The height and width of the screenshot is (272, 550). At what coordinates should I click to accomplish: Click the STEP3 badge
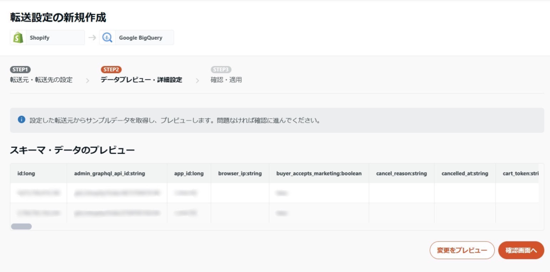click(221, 69)
